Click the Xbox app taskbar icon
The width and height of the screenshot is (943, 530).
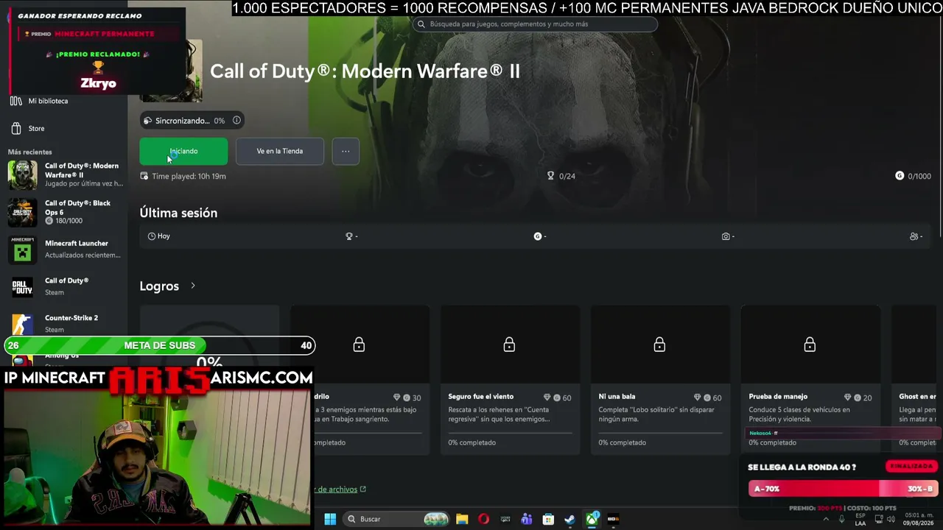pyautogui.click(x=592, y=519)
